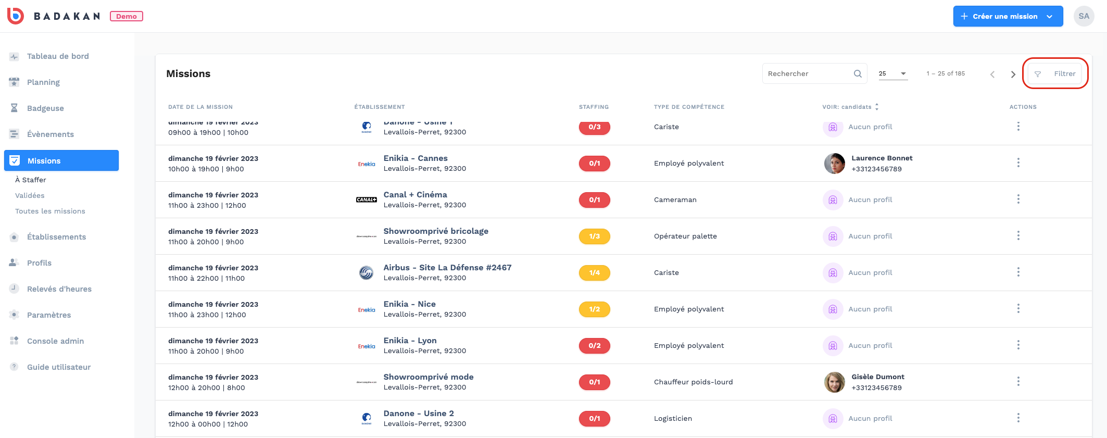Image resolution: width=1107 pixels, height=438 pixels.
Task: Go to next page of missions
Action: (1013, 74)
